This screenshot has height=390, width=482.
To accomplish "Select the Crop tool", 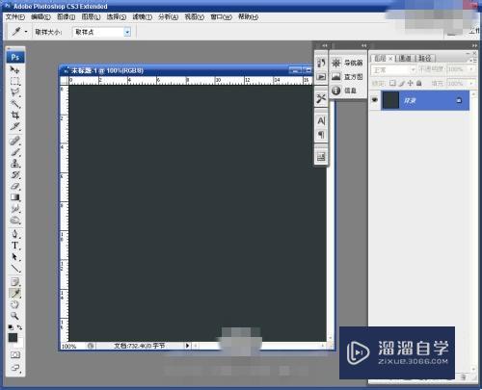I will 14,115.
